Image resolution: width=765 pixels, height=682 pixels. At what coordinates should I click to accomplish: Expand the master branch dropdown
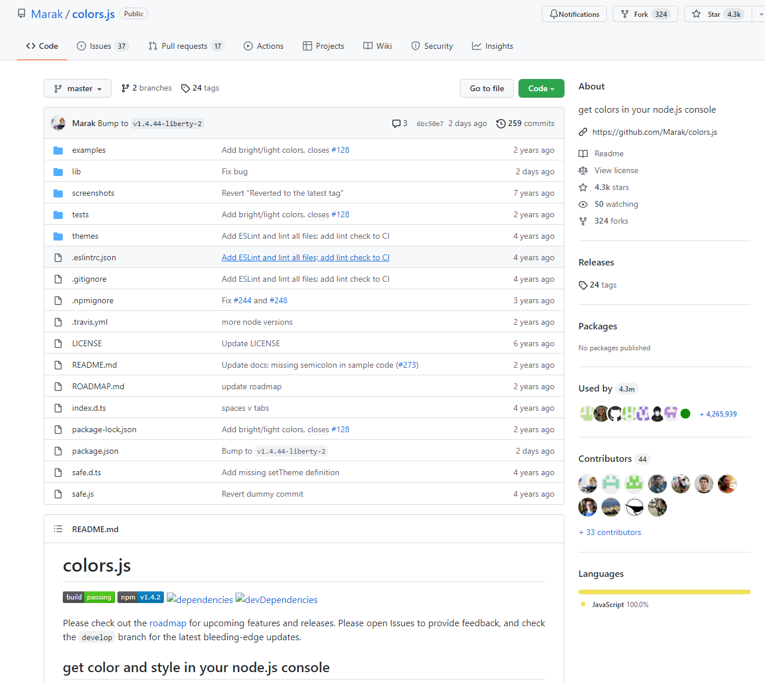pos(77,88)
